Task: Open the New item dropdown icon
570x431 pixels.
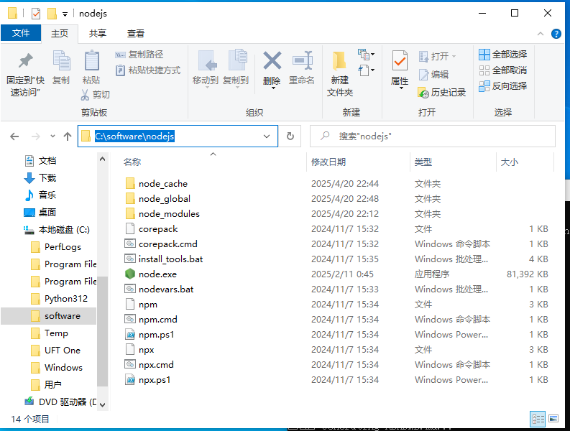Action: pyautogui.click(x=366, y=55)
